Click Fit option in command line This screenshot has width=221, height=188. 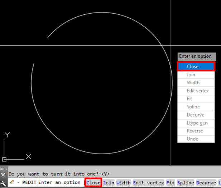point(170,183)
